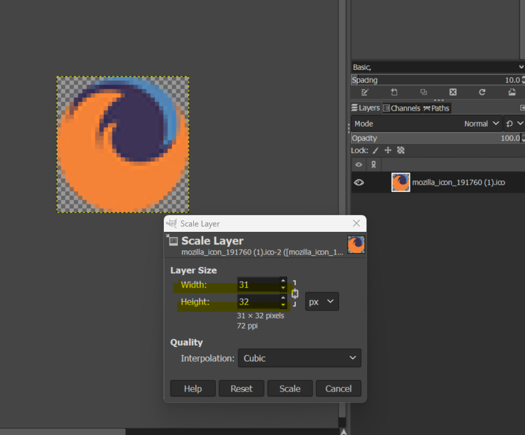Screen dimensions: 525x435
Task: Switch to the Paths tab
Action: pos(436,108)
